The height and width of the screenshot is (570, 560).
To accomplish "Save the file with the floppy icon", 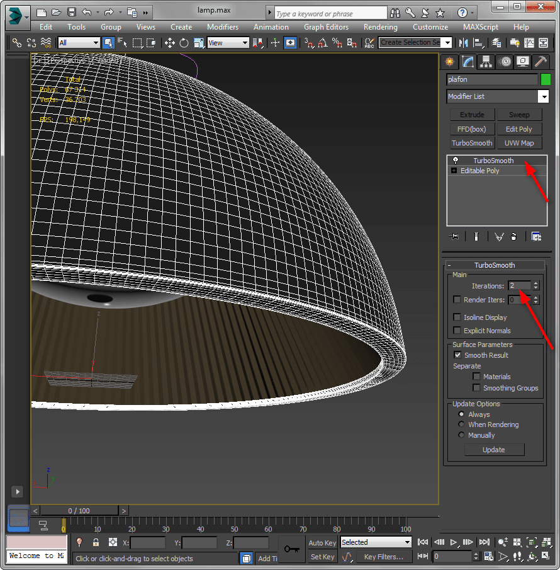I will [72, 13].
